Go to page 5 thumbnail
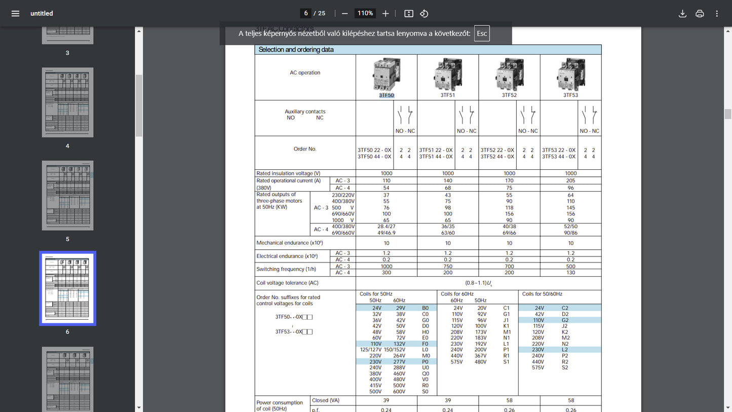The width and height of the screenshot is (732, 412). click(67, 195)
